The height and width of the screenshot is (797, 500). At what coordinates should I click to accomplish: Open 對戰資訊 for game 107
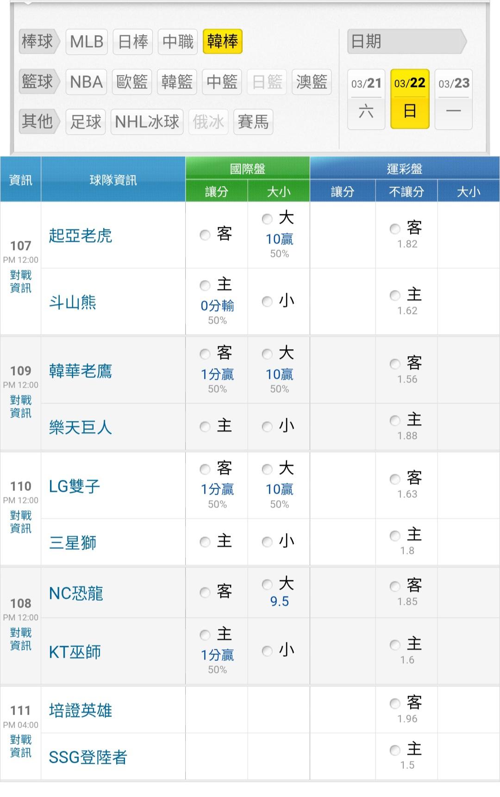[x=21, y=282]
